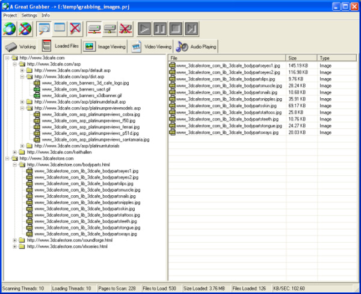Expand the 3dcafe.com/keithallen tree node
Image resolution: width=361 pixels, height=294 pixels.
[14, 152]
